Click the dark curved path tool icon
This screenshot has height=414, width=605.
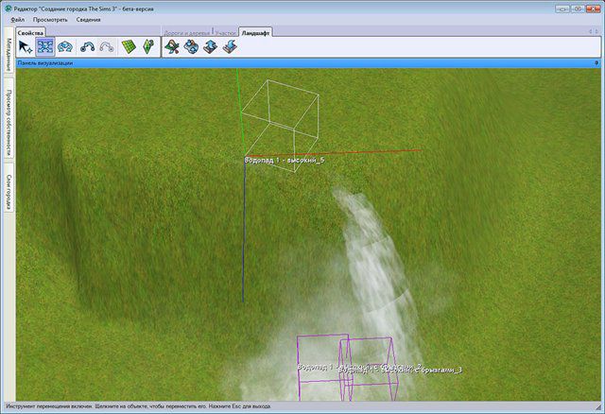point(87,46)
